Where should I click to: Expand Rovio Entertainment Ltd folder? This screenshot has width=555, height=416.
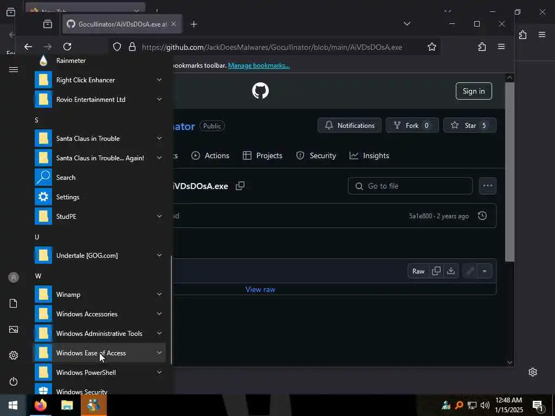(x=99, y=100)
